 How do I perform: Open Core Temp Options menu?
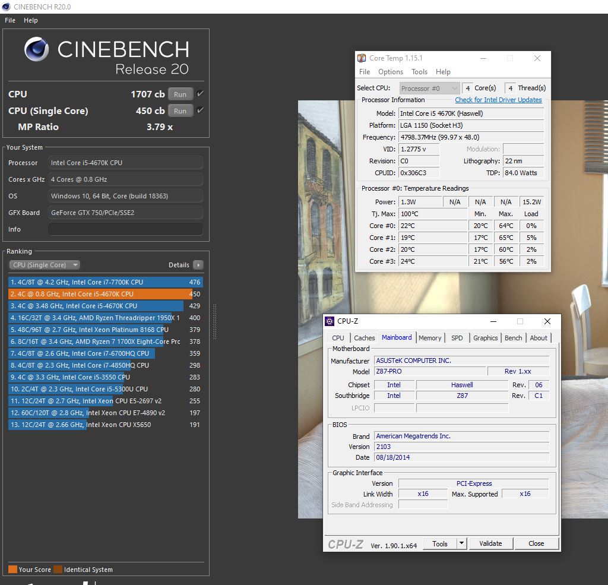[391, 72]
